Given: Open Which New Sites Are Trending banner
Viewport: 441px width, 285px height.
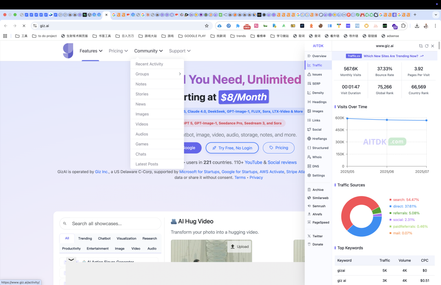Looking at the screenshot, I should [x=385, y=56].
